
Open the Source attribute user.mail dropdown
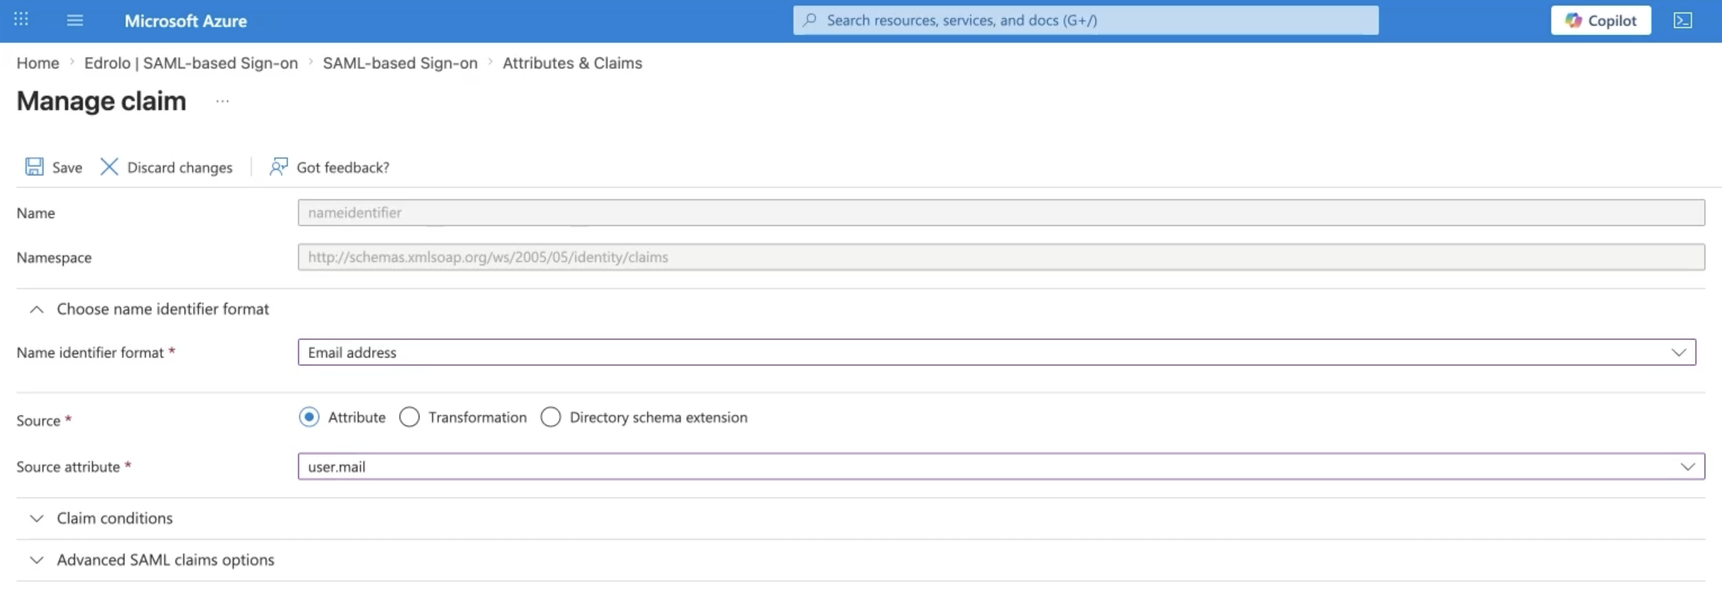[1001, 466]
